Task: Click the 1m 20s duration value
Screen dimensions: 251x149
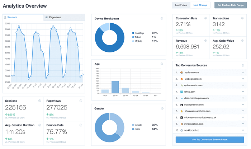Action: (15, 132)
